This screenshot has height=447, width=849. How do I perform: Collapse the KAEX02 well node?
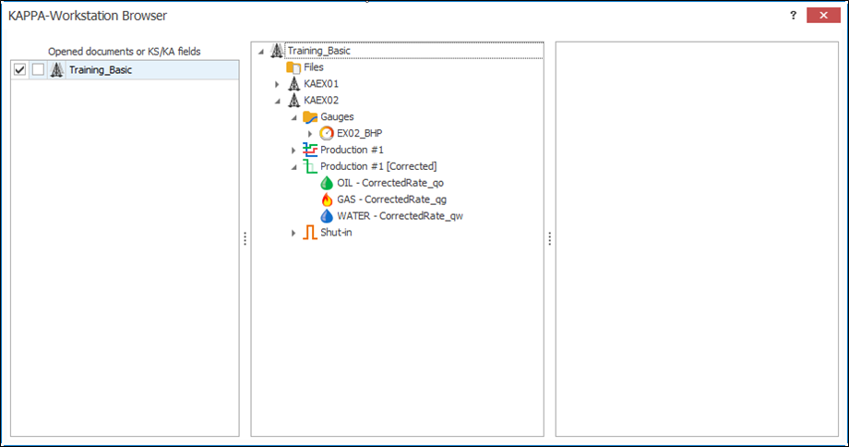pyautogui.click(x=277, y=102)
